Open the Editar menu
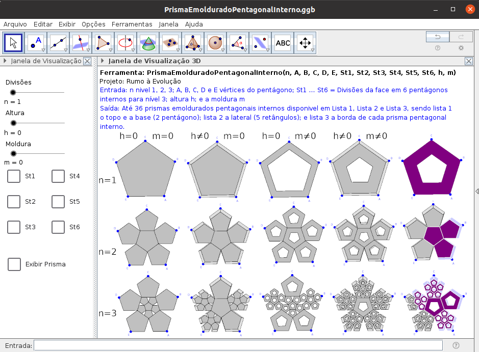The width and height of the screenshot is (479, 352). coord(43,24)
